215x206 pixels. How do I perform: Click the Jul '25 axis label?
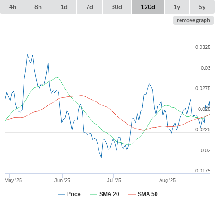click(x=114, y=180)
